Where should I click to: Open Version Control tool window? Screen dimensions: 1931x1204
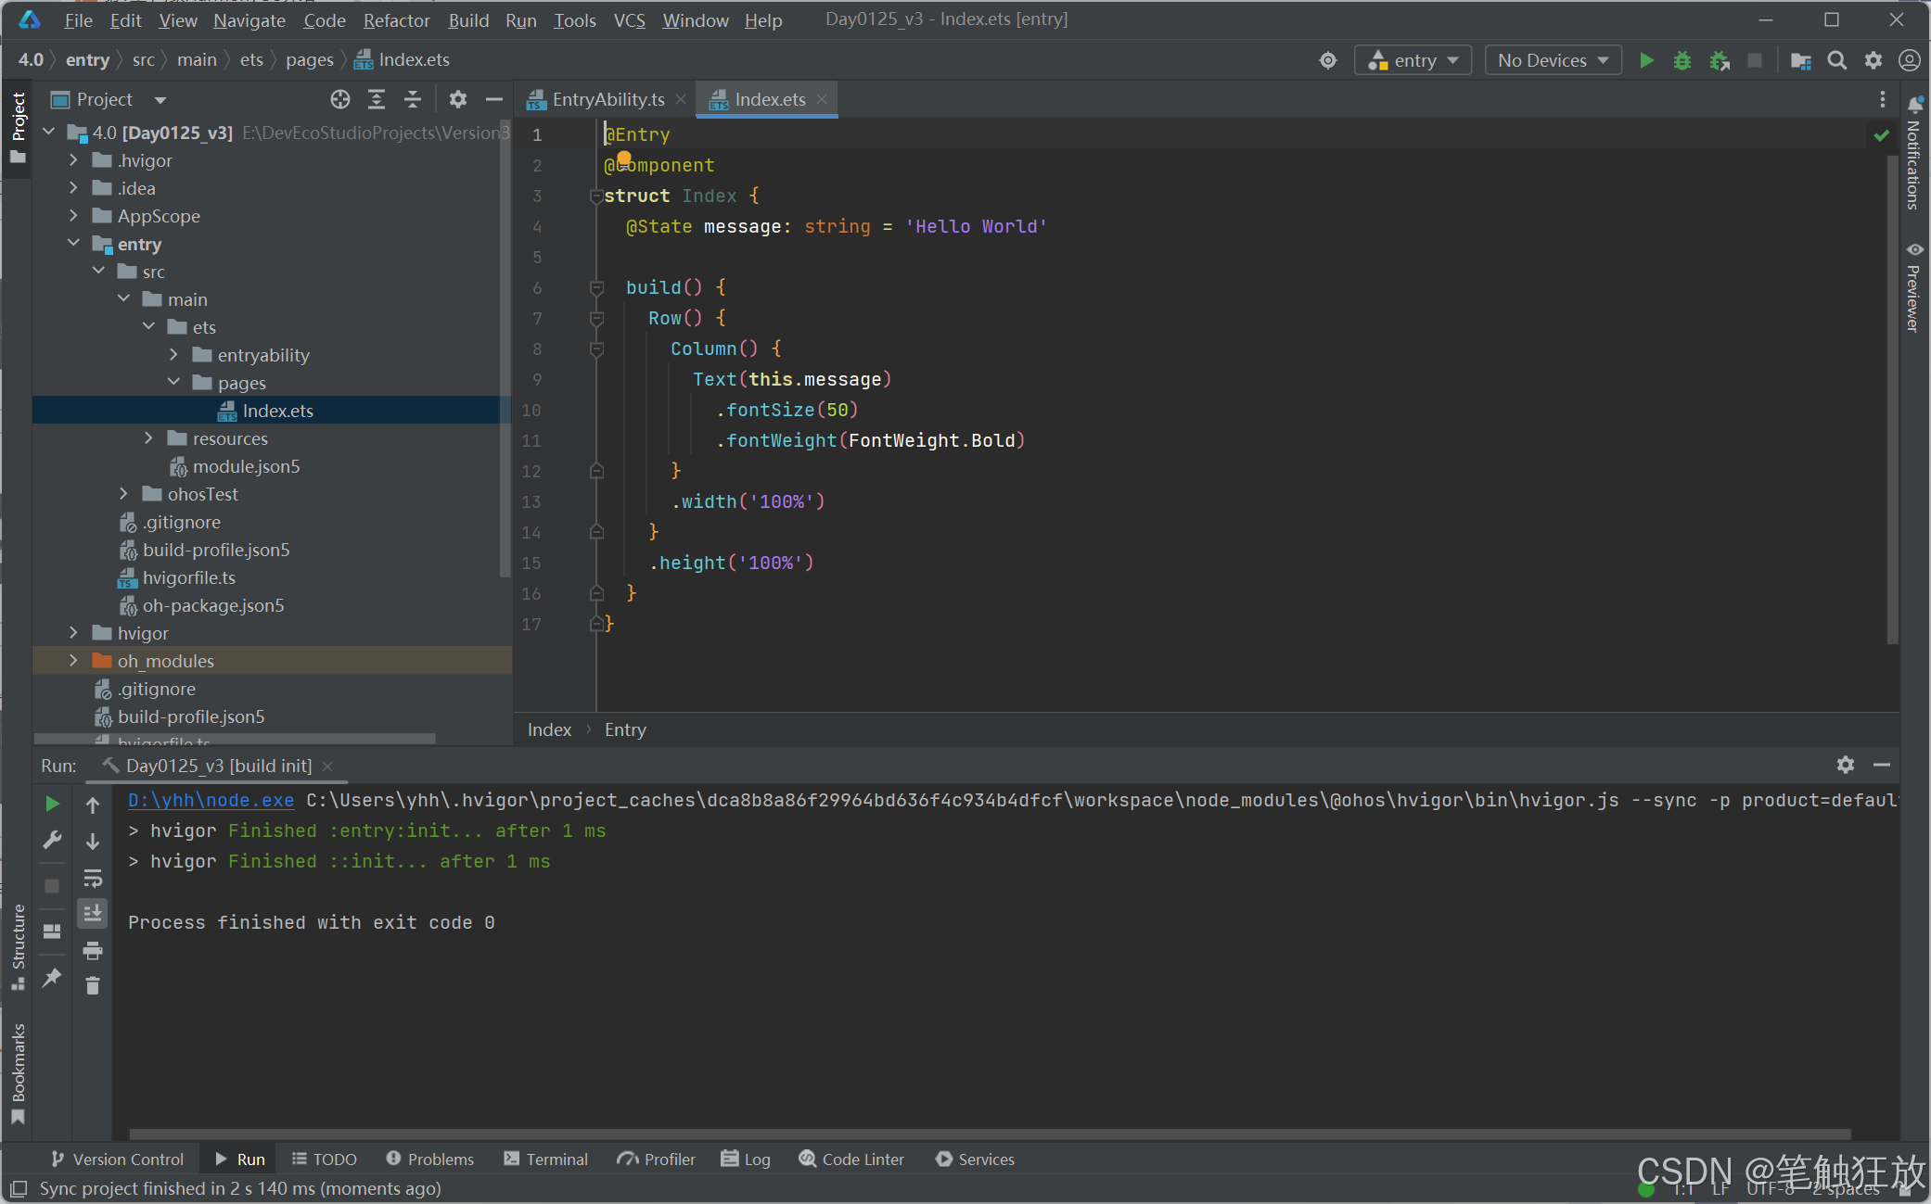[x=118, y=1160]
